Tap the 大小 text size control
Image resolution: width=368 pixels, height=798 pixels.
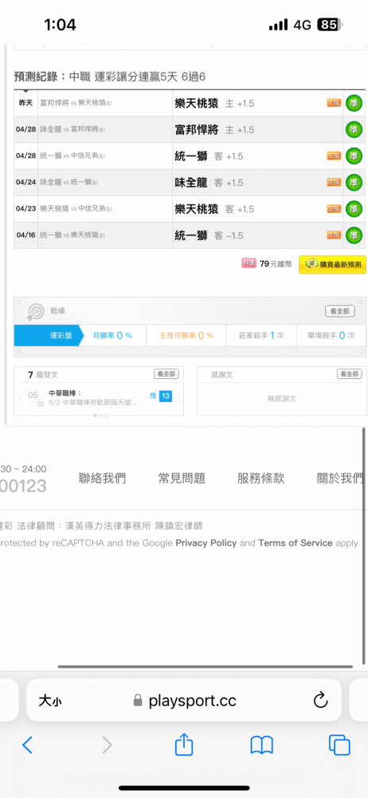tap(50, 701)
